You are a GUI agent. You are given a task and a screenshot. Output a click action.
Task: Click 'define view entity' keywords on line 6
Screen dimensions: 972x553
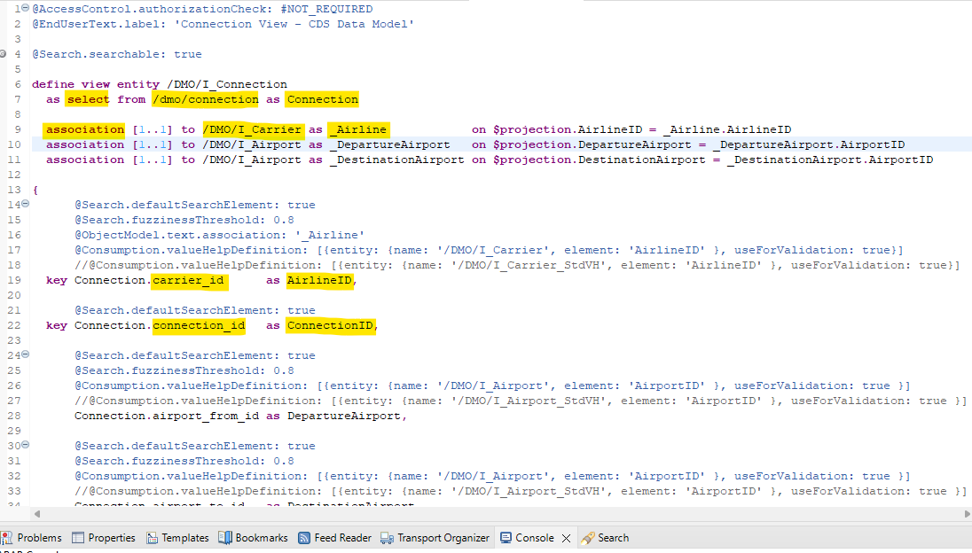(x=96, y=84)
